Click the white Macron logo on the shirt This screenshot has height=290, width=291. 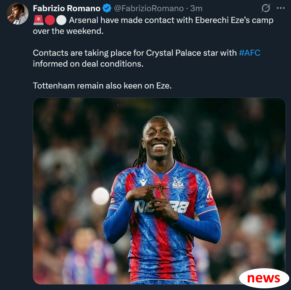[143, 182]
